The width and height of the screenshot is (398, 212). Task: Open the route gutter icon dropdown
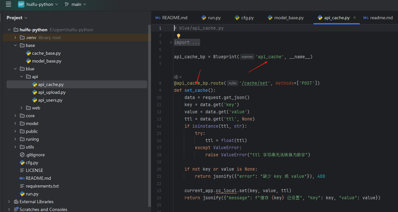coord(178,77)
